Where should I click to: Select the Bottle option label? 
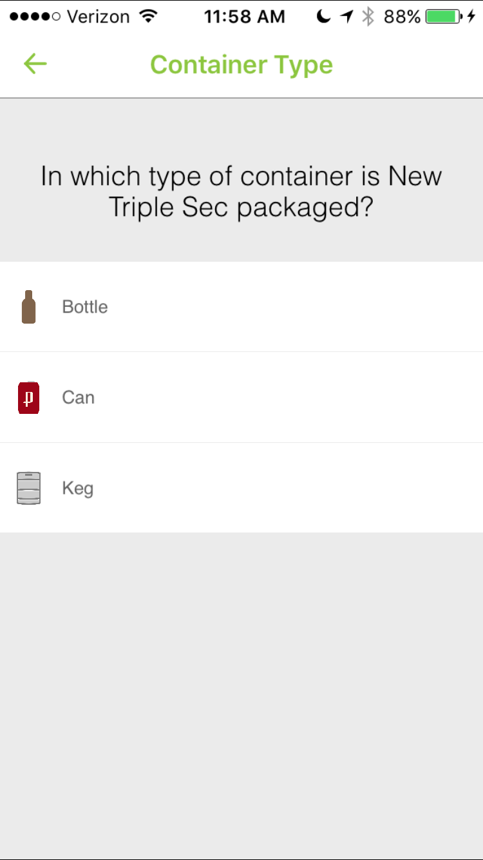point(85,307)
